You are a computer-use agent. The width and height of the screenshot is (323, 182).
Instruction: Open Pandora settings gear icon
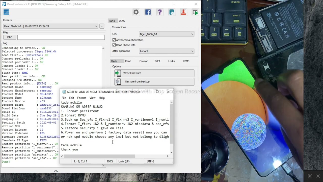tap(136, 12)
